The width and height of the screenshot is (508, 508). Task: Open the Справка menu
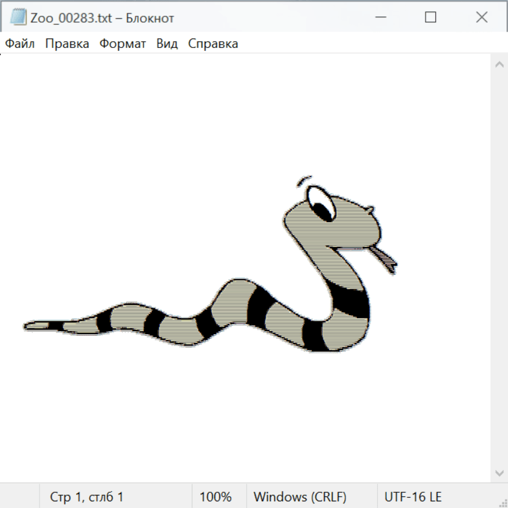coord(213,44)
